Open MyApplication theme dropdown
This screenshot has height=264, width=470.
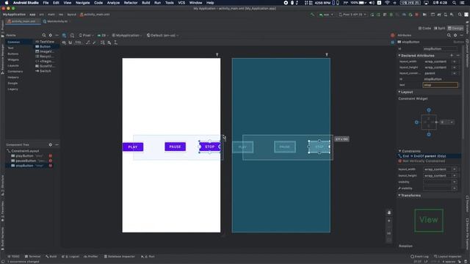coord(127,35)
